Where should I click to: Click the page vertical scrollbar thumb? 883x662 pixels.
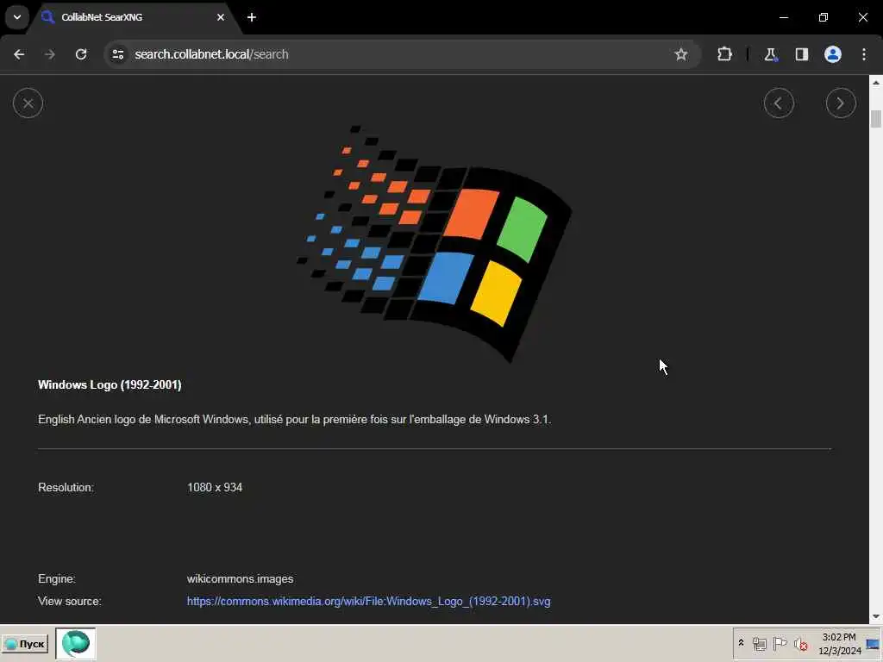coord(876,119)
